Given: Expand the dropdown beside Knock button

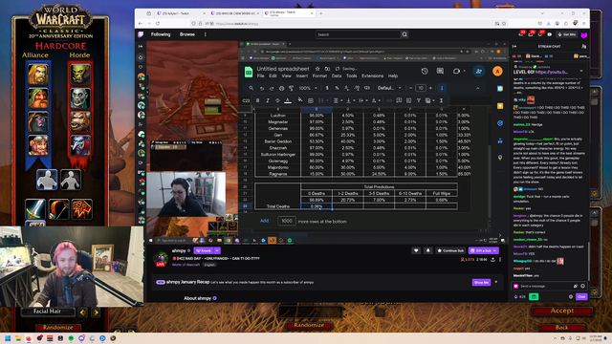Looking at the screenshot, I should (217, 250).
